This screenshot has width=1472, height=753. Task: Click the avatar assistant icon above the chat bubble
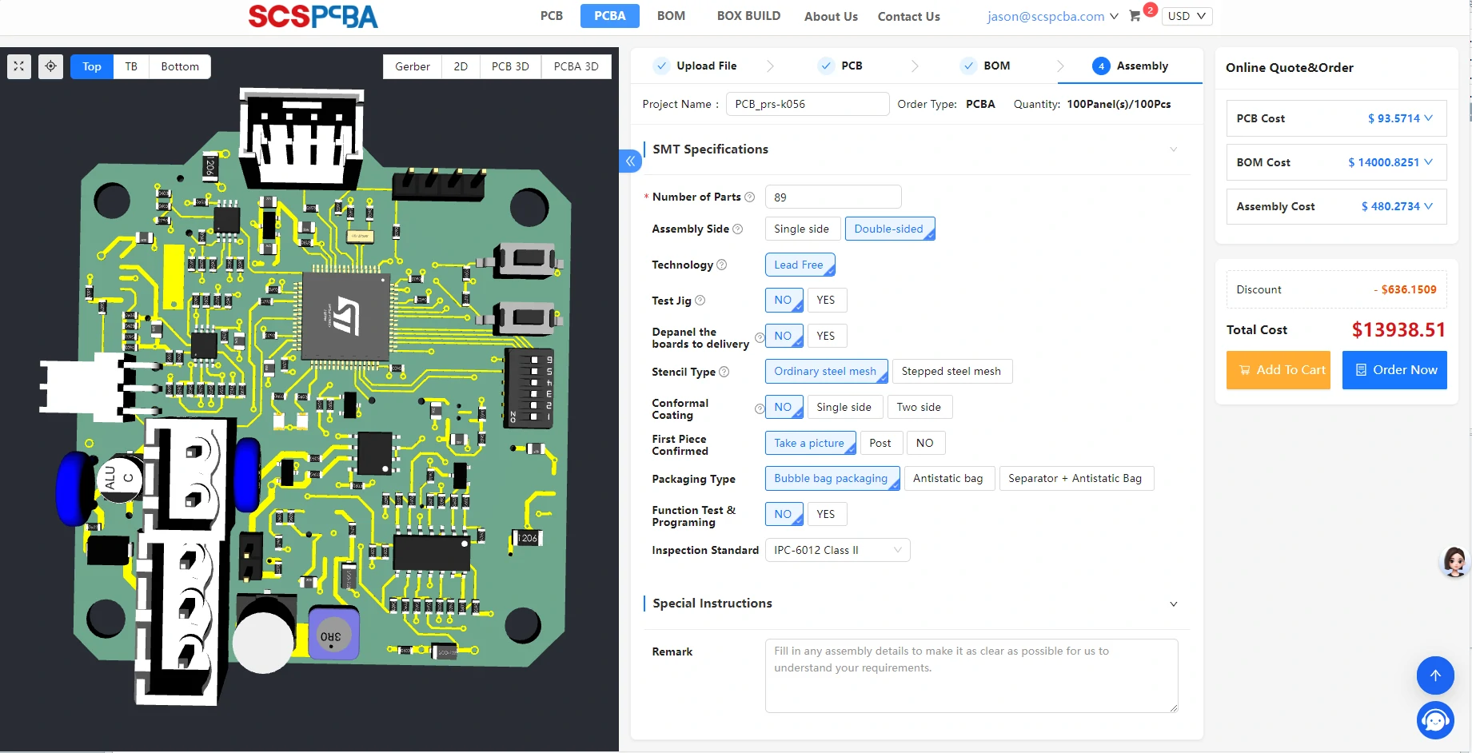coord(1453,562)
